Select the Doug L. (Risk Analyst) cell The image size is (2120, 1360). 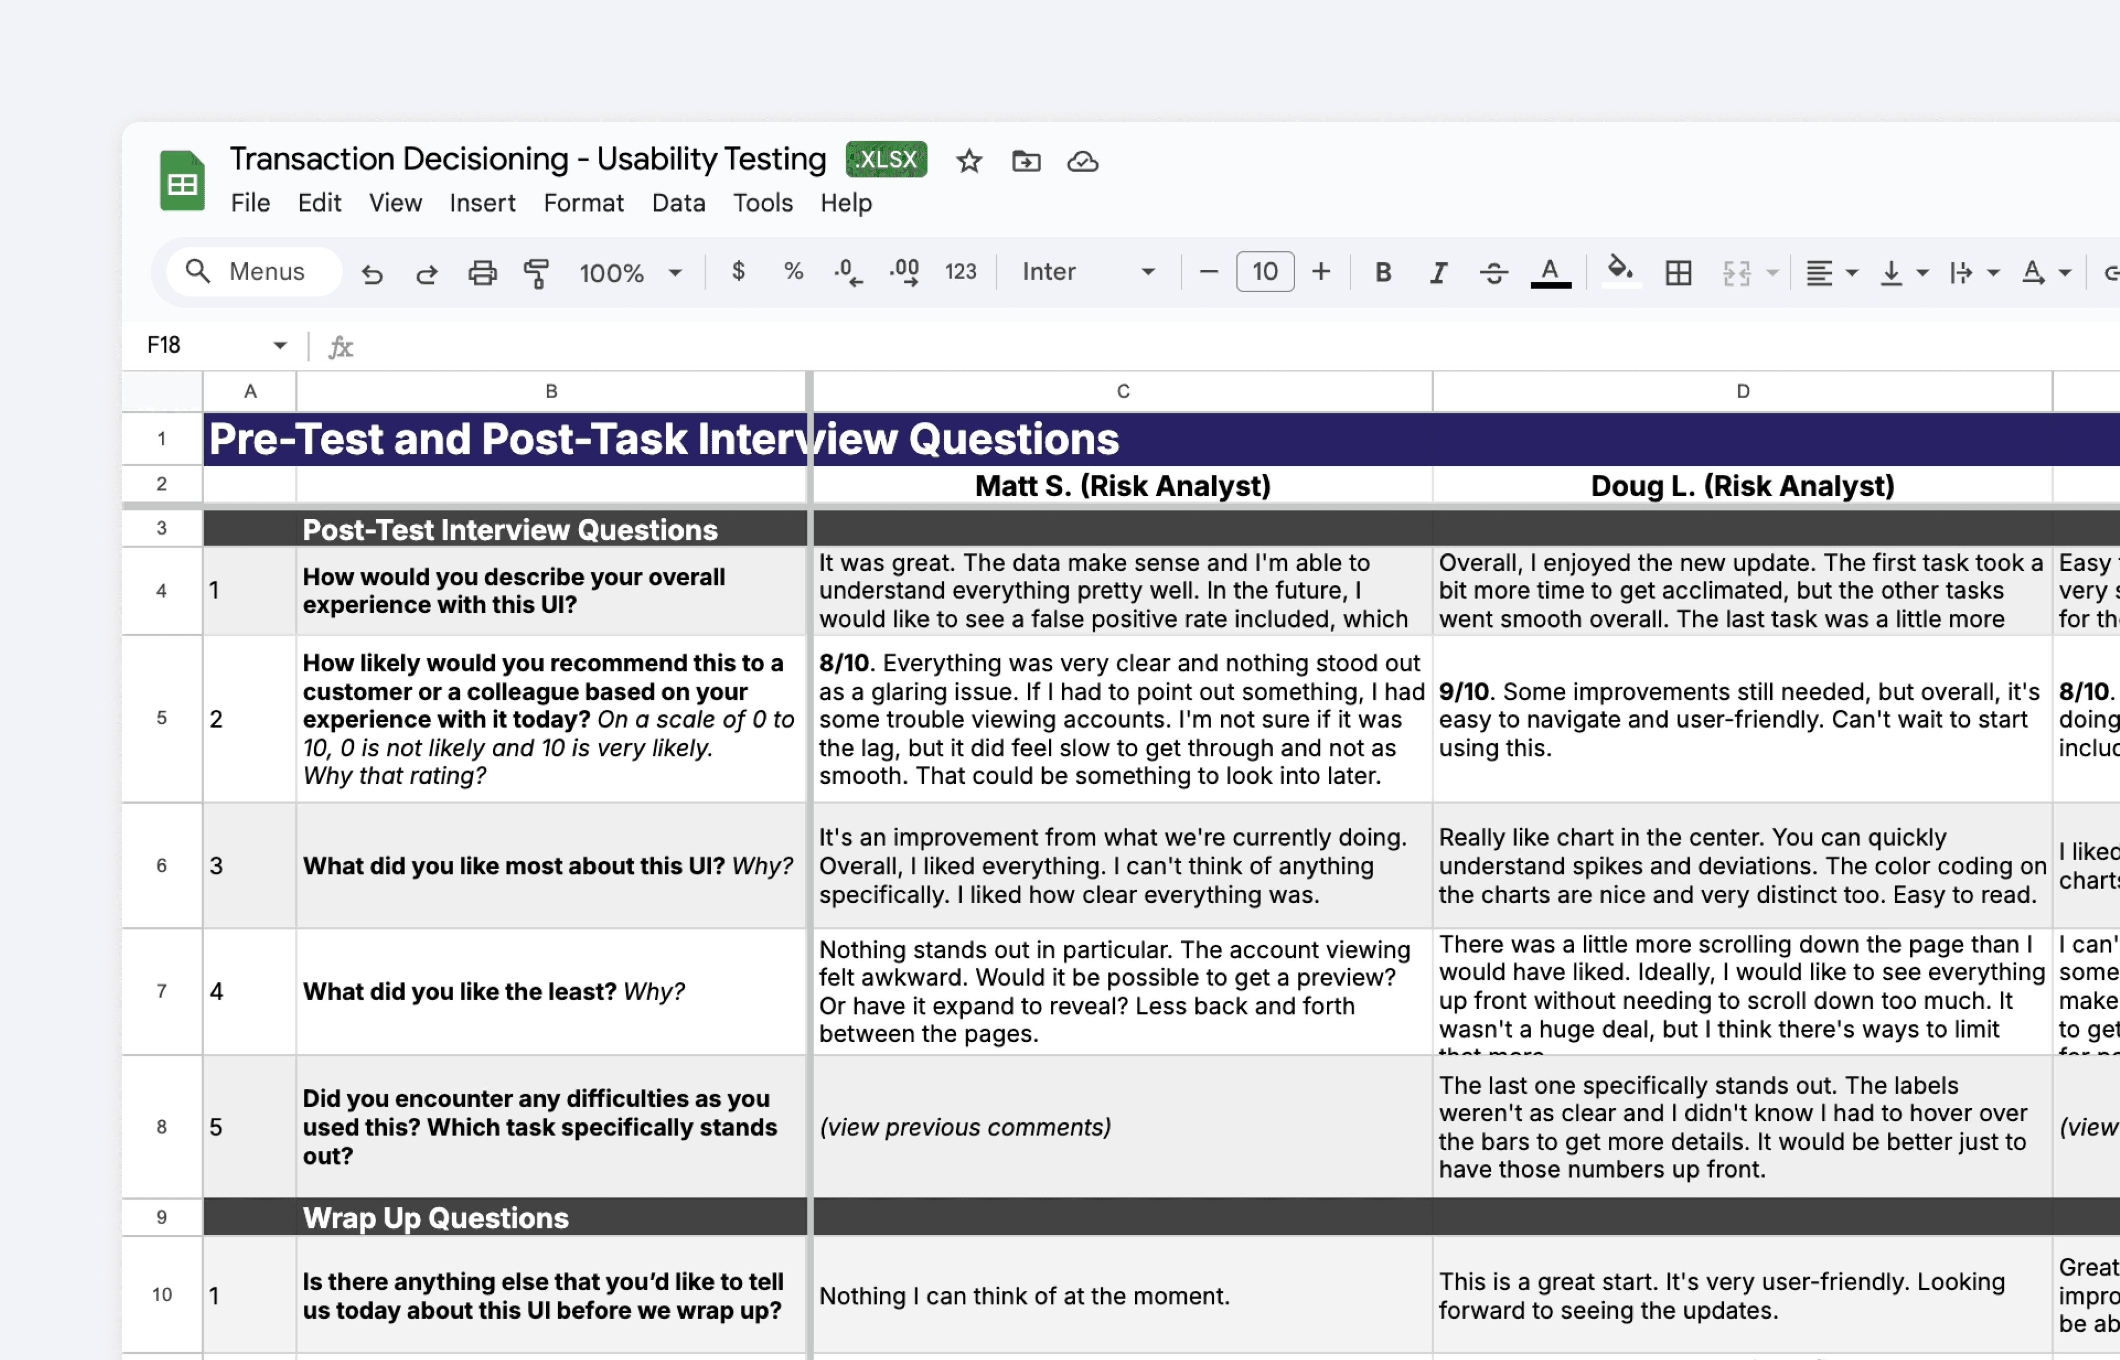pyautogui.click(x=1743, y=486)
